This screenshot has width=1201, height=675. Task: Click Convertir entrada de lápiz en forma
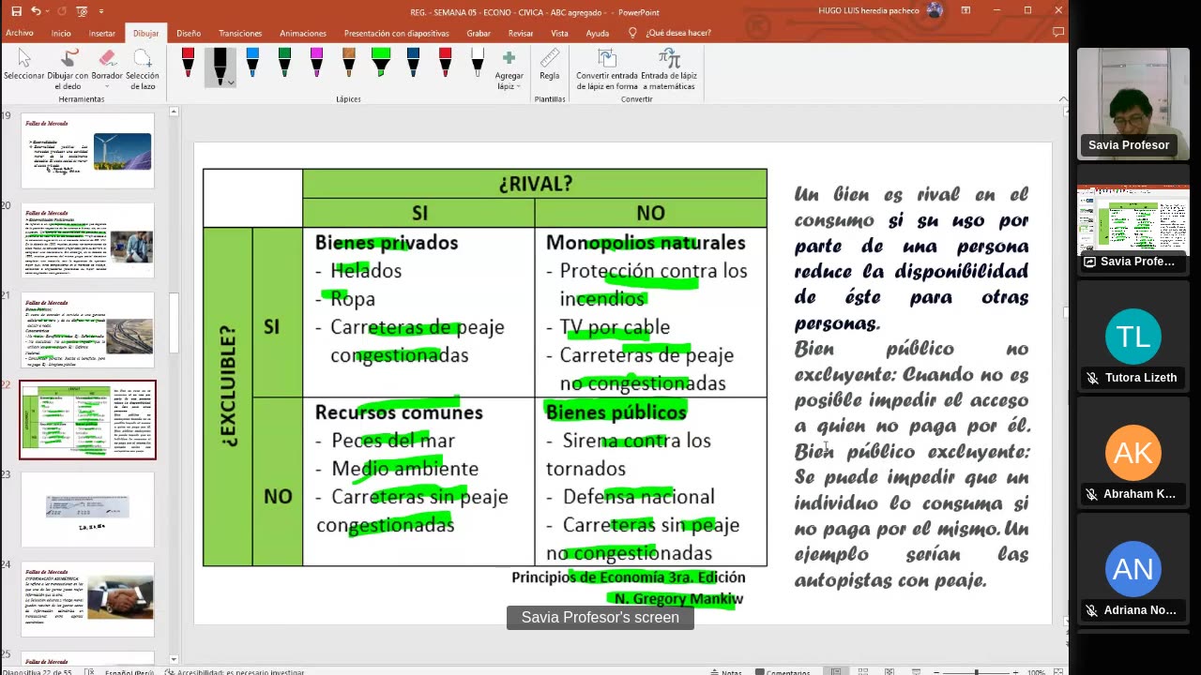tap(607, 69)
